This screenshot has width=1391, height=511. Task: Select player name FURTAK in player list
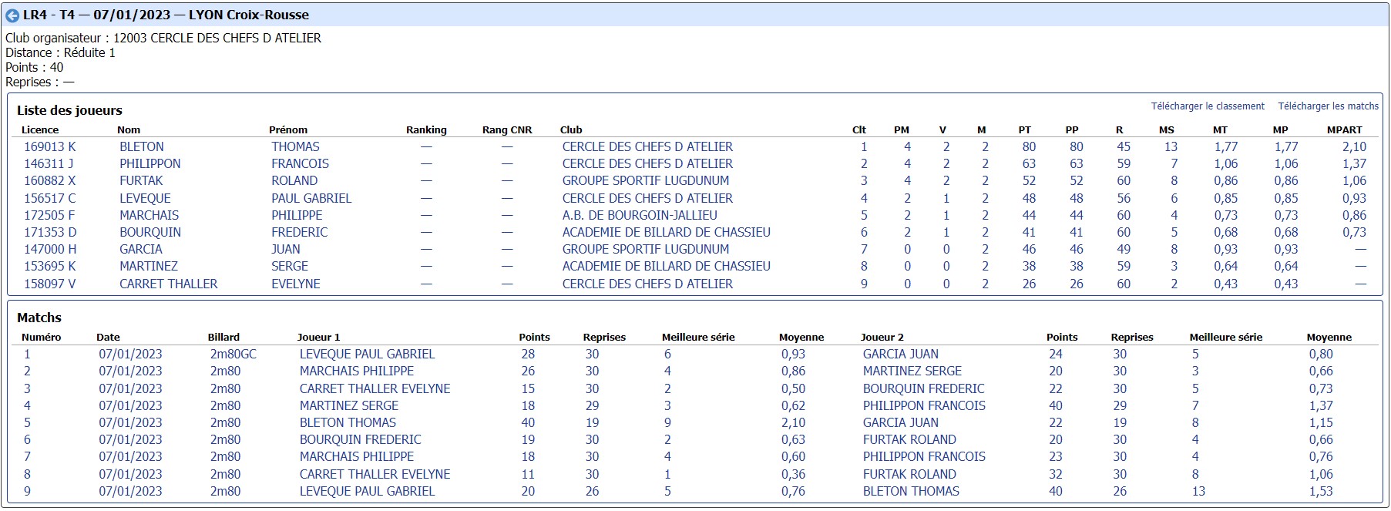click(x=141, y=180)
